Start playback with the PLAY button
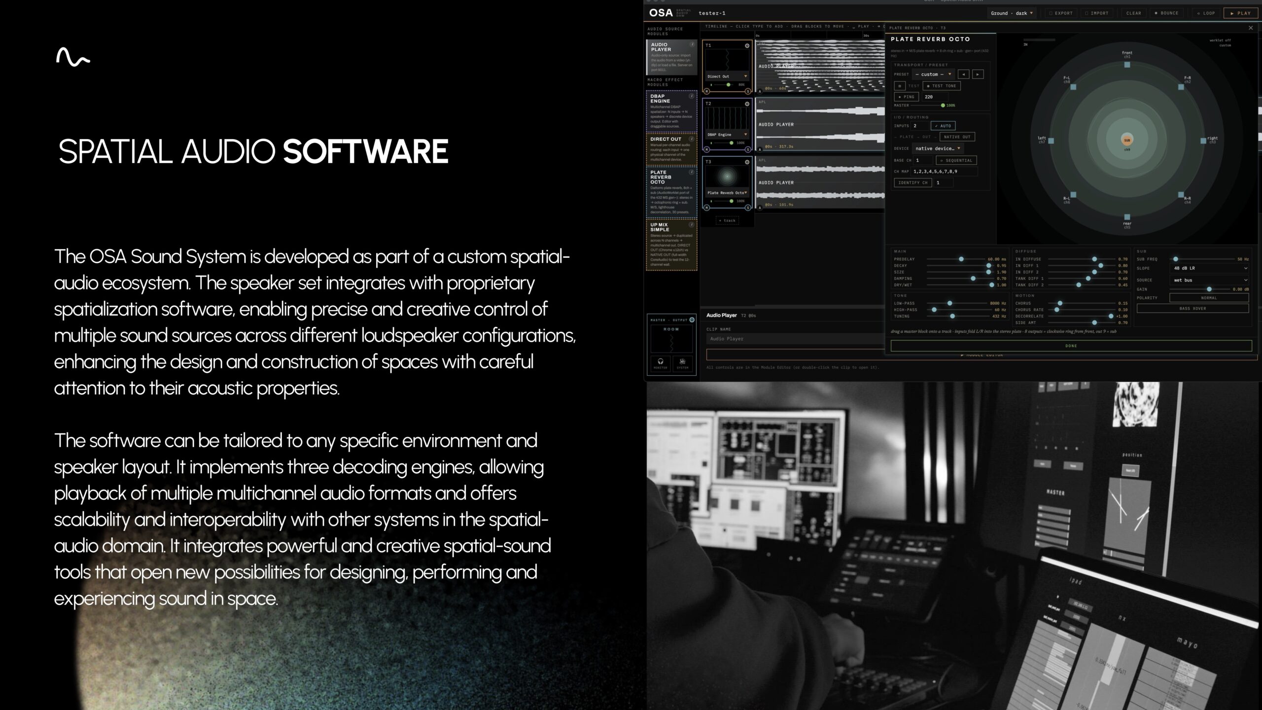 [1240, 13]
